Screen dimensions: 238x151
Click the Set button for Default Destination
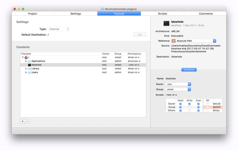coord(140,35)
